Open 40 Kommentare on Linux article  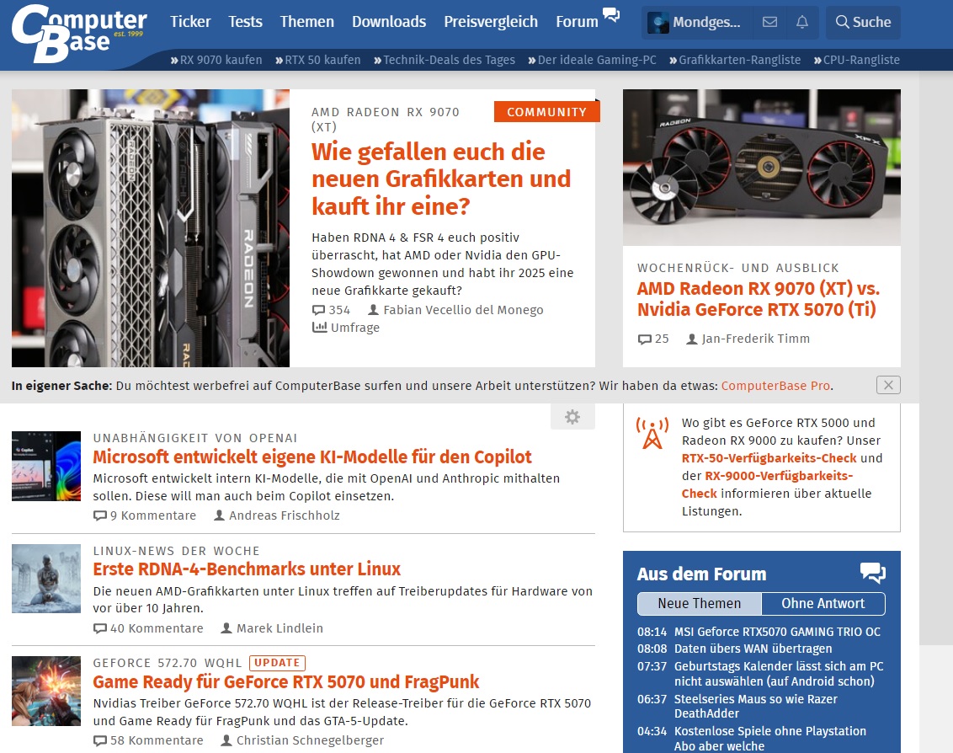point(148,628)
